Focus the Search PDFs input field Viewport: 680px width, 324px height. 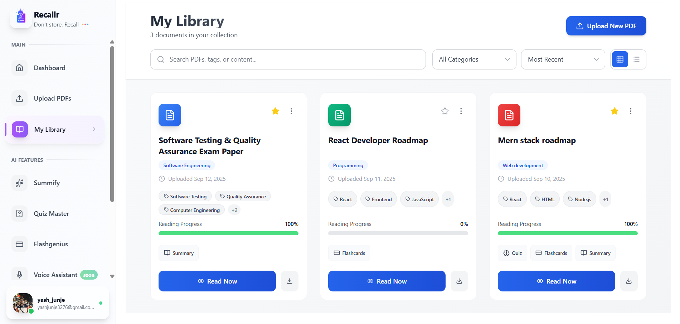[x=288, y=59]
